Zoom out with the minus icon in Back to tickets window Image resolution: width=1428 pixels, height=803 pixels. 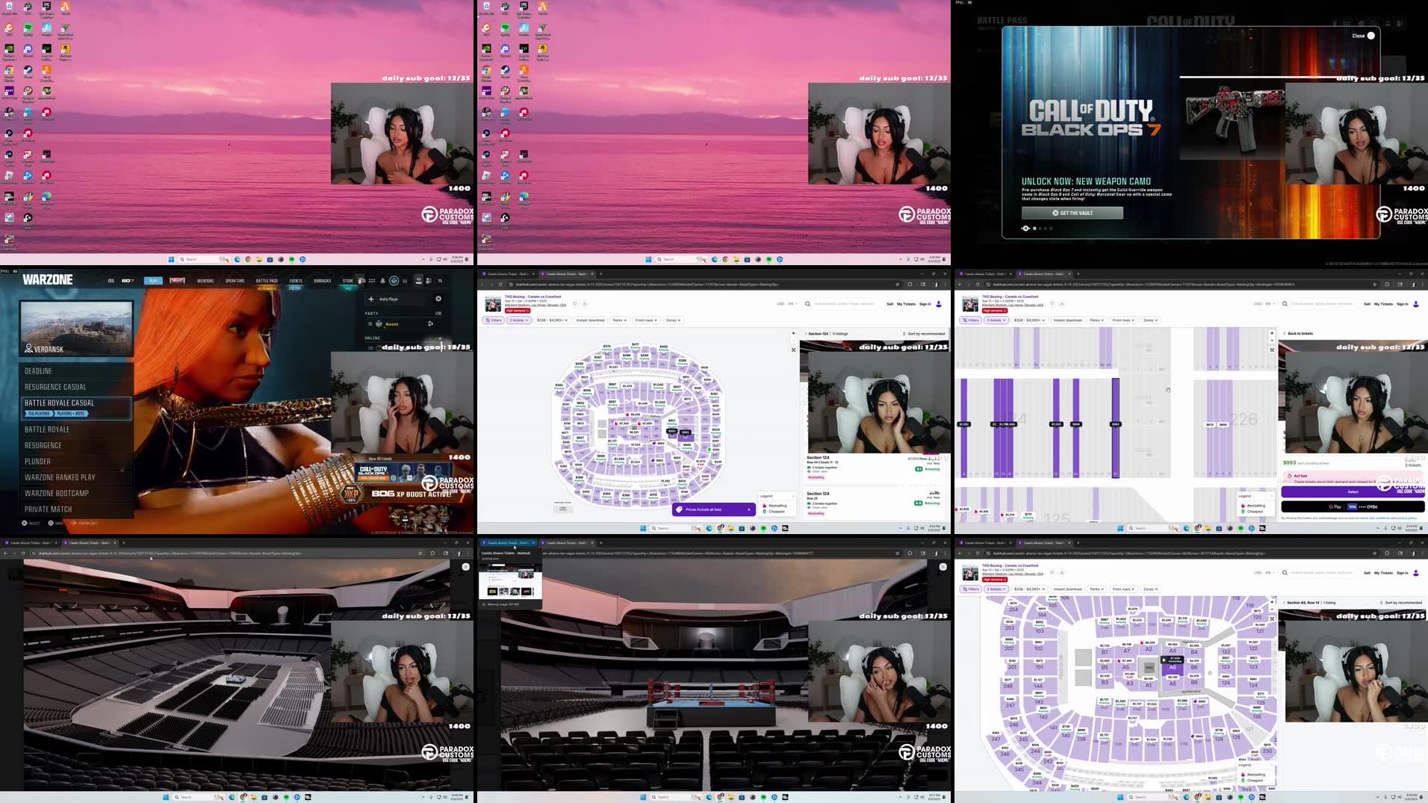pos(1271,341)
